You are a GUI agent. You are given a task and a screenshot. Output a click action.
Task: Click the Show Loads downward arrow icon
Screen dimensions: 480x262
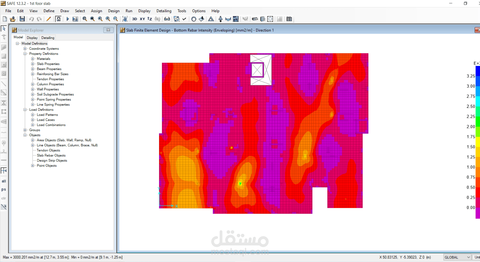click(202, 19)
